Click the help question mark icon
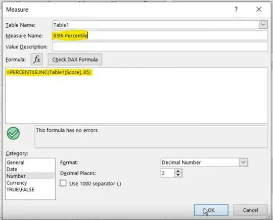This screenshot has height=220, width=273. click(236, 9)
